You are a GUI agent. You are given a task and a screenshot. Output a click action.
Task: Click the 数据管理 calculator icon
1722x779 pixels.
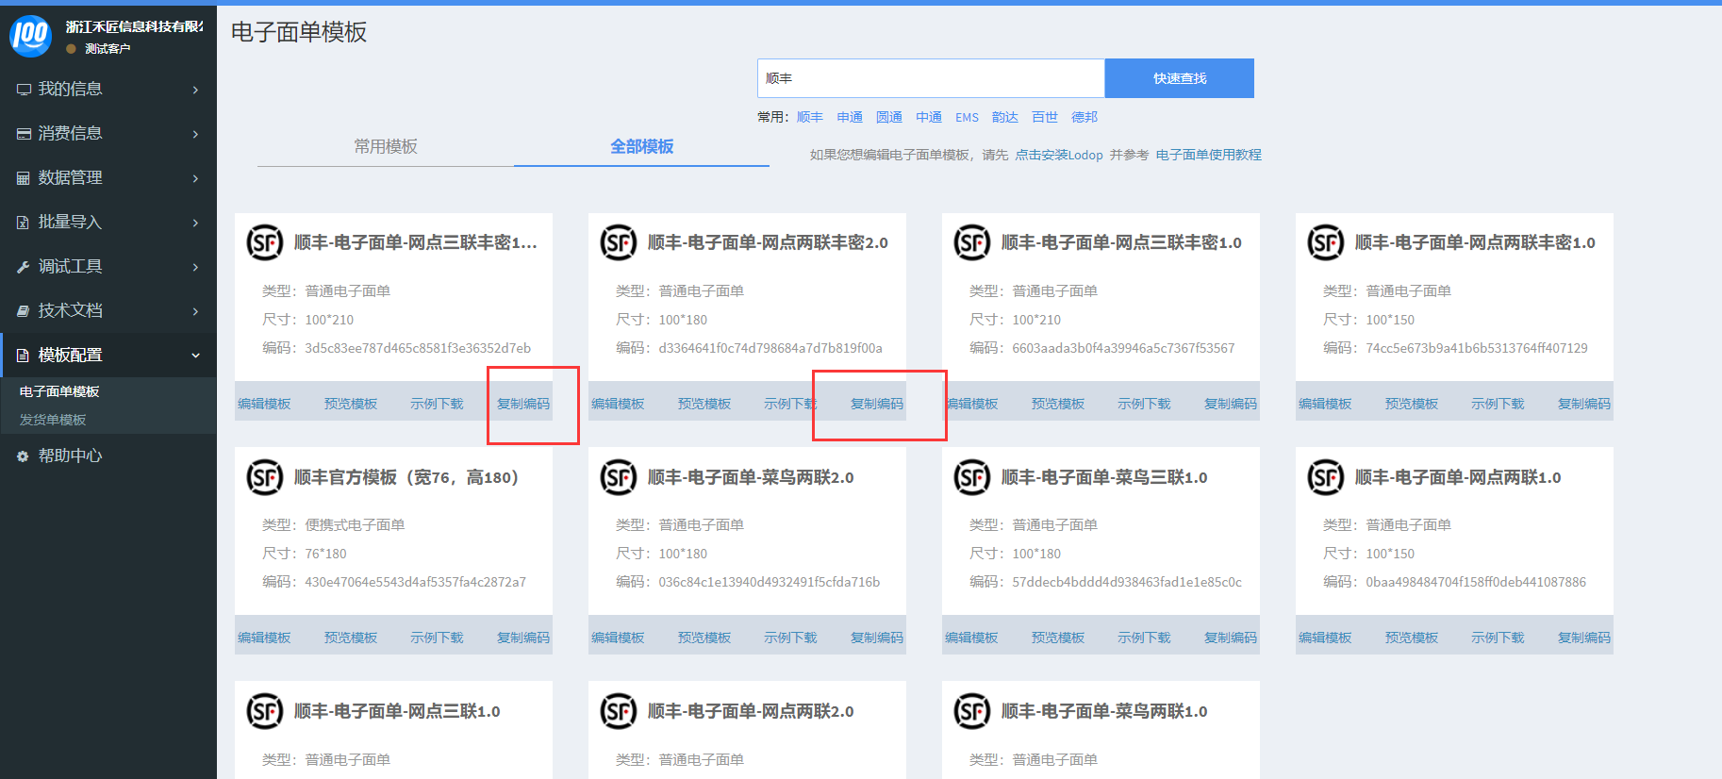pyautogui.click(x=24, y=178)
